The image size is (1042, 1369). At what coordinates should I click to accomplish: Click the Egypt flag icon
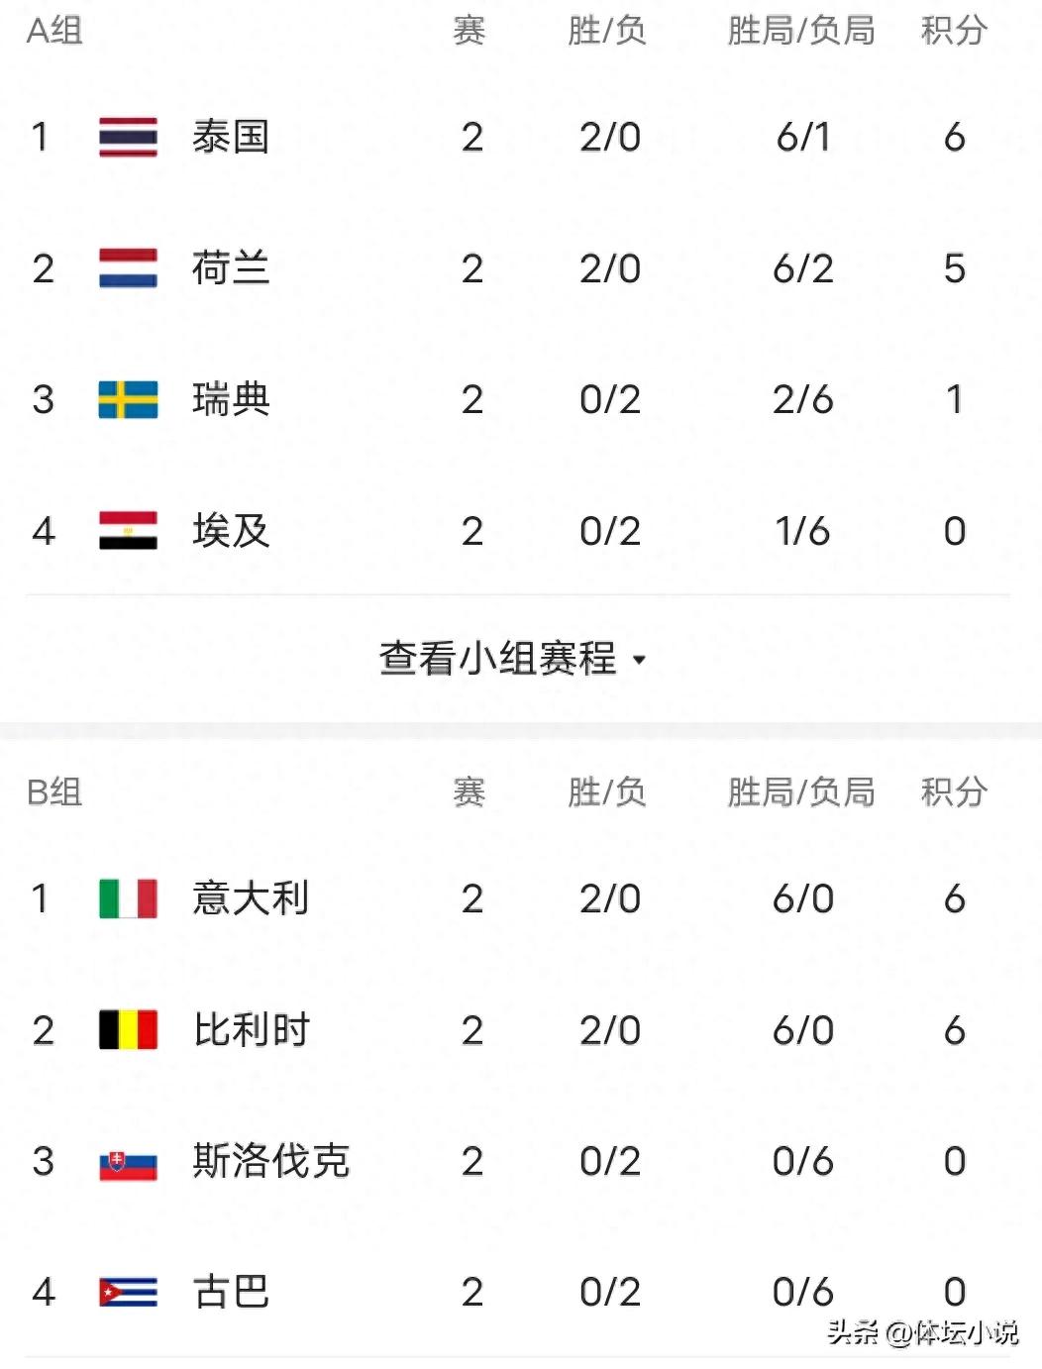128,531
